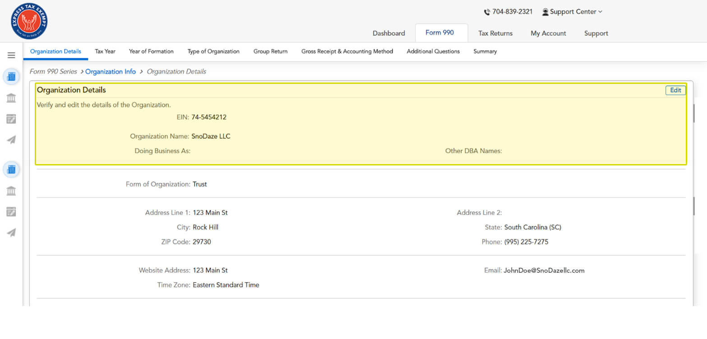707x339 pixels.
Task: Switch to the Tax Returns tab
Action: click(495, 33)
